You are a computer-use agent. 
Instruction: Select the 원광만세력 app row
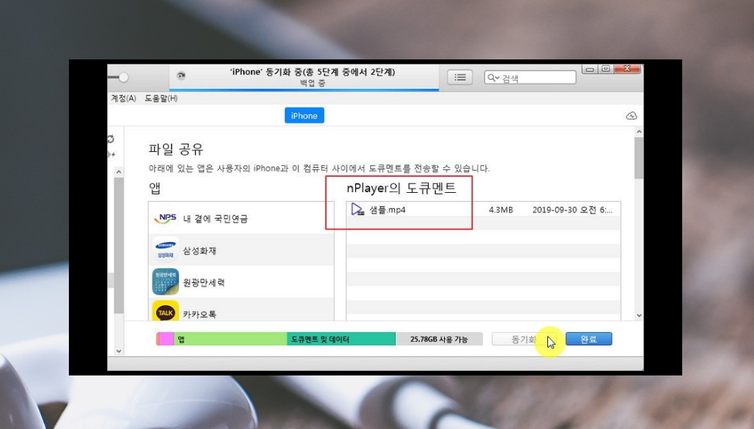point(241,282)
